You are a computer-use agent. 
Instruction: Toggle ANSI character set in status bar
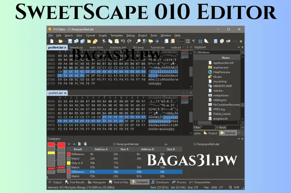pyautogui.click(x=214, y=188)
